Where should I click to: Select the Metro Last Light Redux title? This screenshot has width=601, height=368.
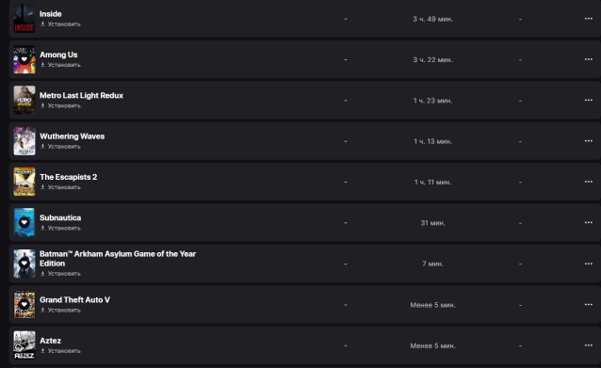coord(81,95)
